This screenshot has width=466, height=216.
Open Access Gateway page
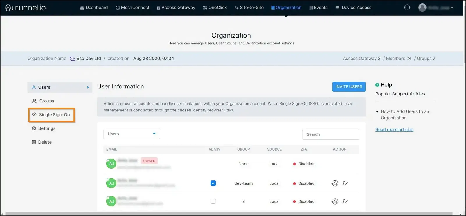coord(176,8)
